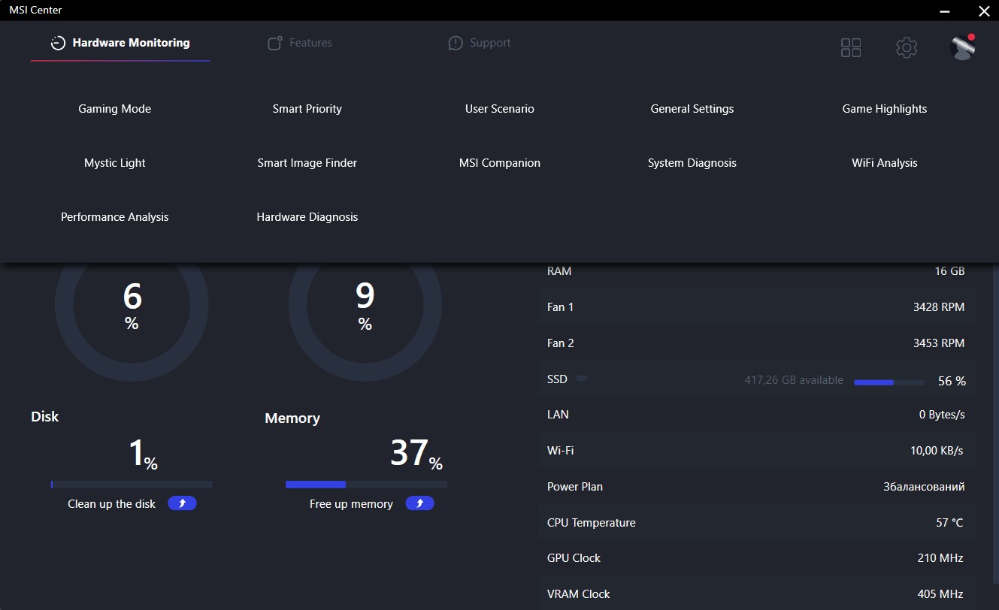Switch to the Support tab
The width and height of the screenshot is (999, 610).
[x=489, y=44]
